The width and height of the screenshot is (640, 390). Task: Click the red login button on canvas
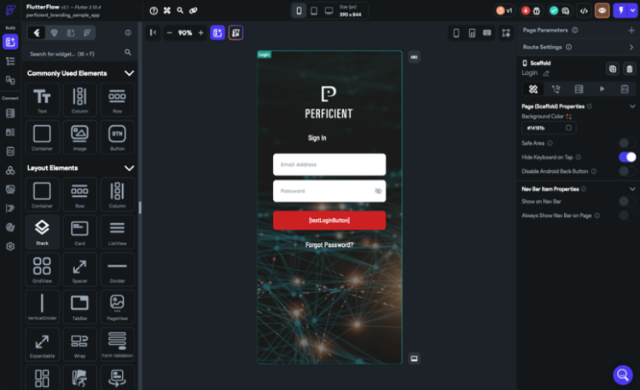(329, 221)
